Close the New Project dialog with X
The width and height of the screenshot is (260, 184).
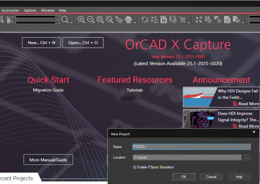[254, 132]
